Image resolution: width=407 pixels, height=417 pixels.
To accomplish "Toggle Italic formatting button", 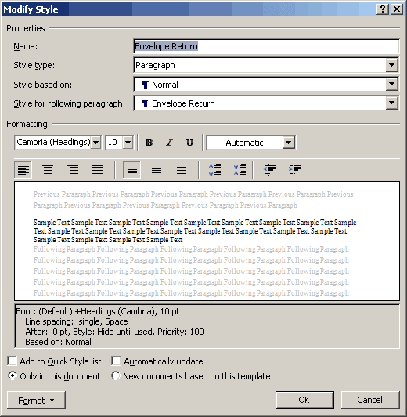I will tap(169, 143).
